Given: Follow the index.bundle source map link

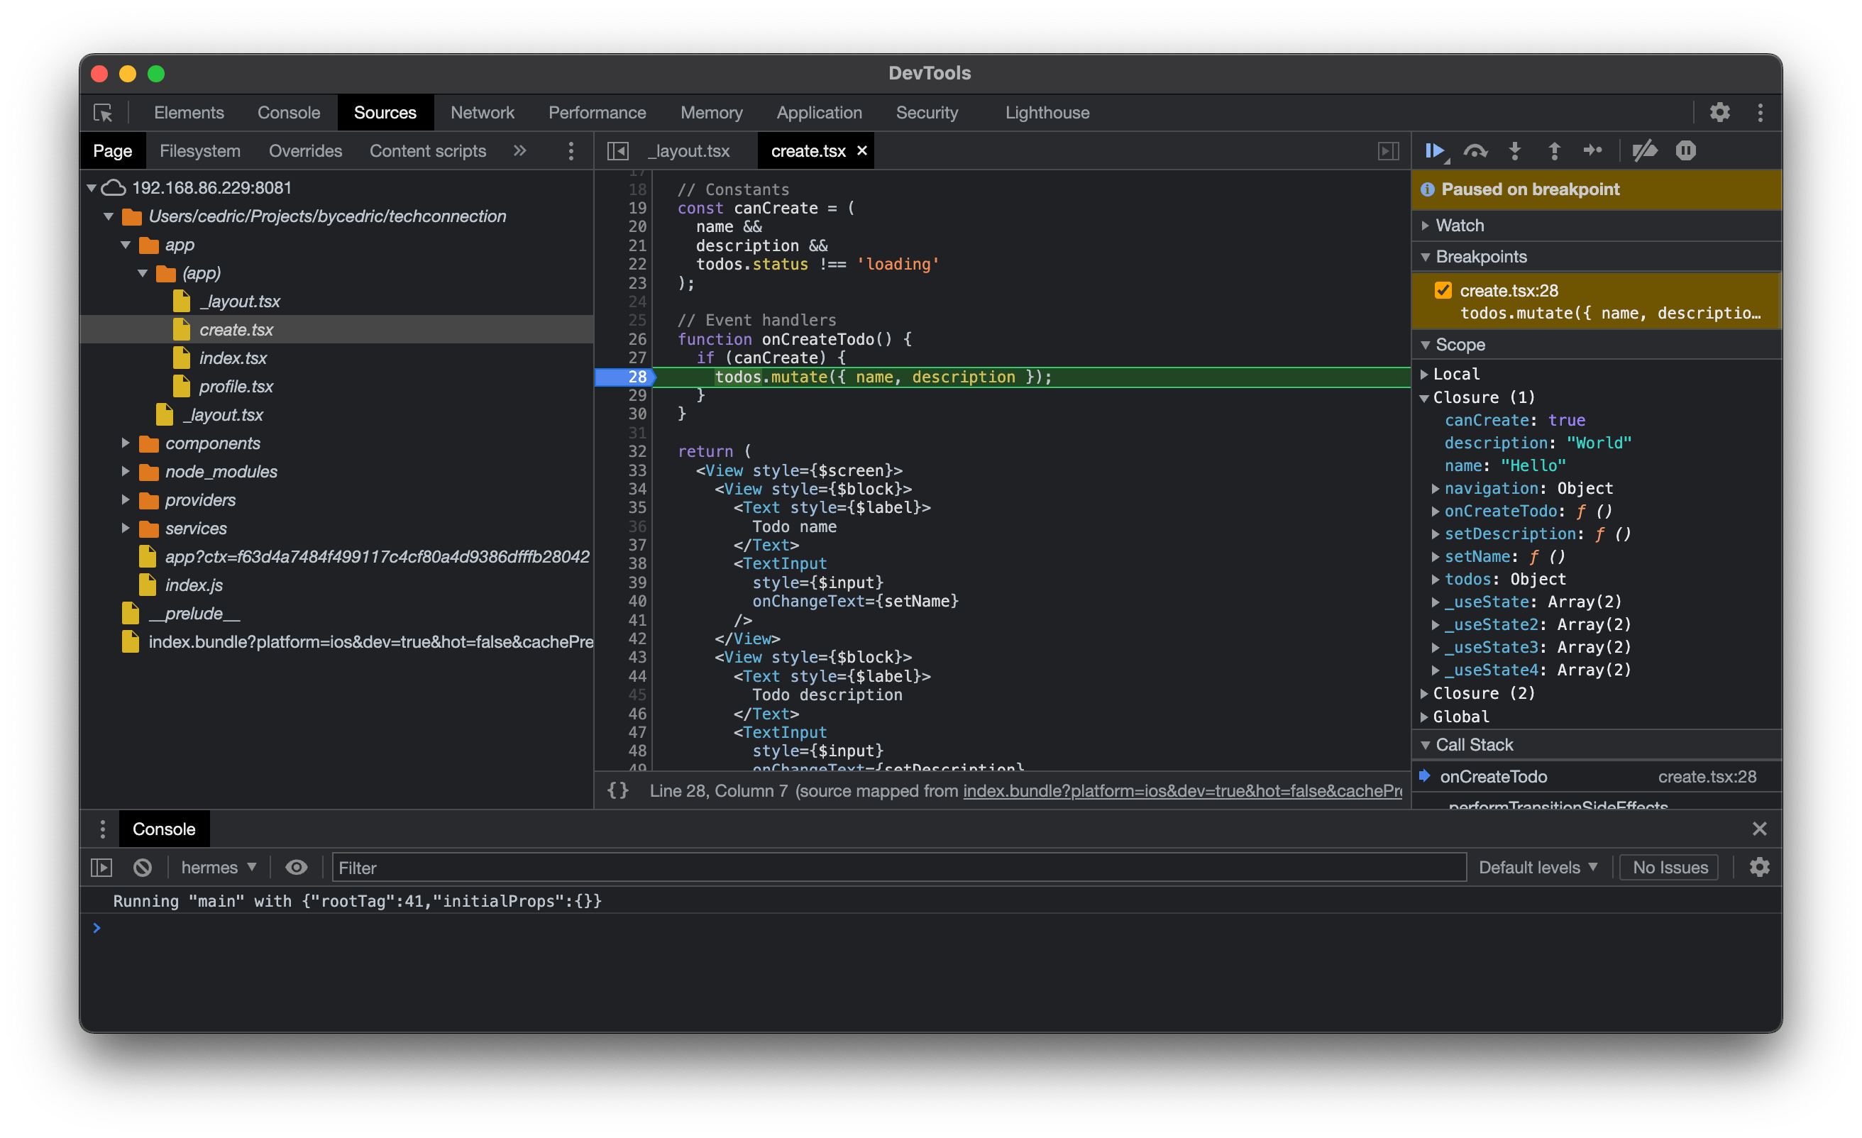Looking at the screenshot, I should click(x=1182, y=790).
